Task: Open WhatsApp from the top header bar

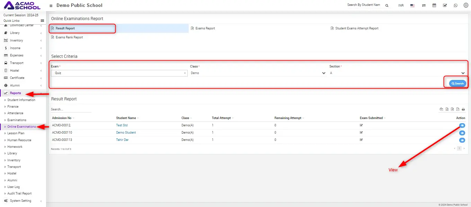Action: click(455, 6)
